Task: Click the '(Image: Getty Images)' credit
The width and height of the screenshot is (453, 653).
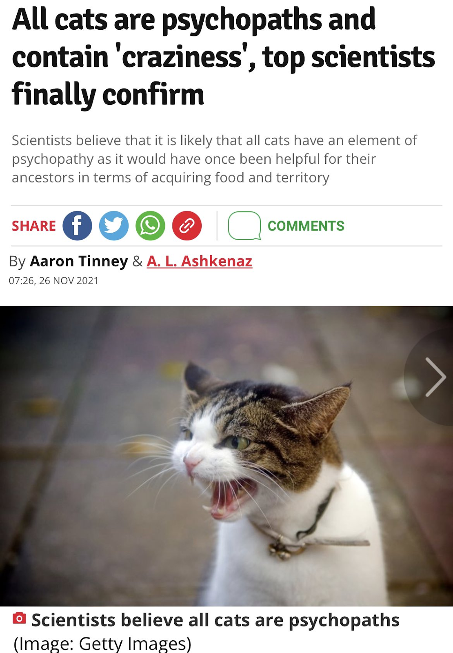Action: [x=102, y=643]
